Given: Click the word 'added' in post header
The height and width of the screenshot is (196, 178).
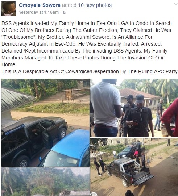Looking at the screenshot, I should tap(69, 5).
